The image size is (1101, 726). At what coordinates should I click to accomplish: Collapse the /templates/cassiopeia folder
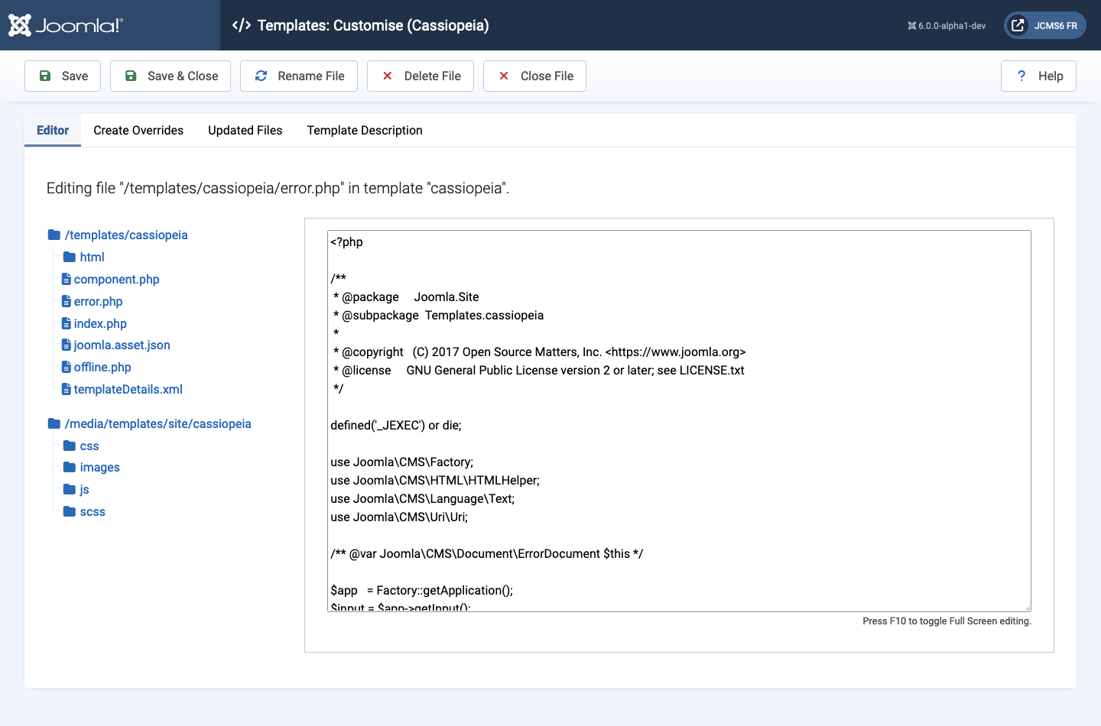[118, 235]
